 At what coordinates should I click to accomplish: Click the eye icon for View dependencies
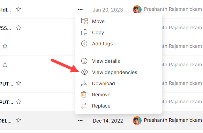(x=84, y=72)
